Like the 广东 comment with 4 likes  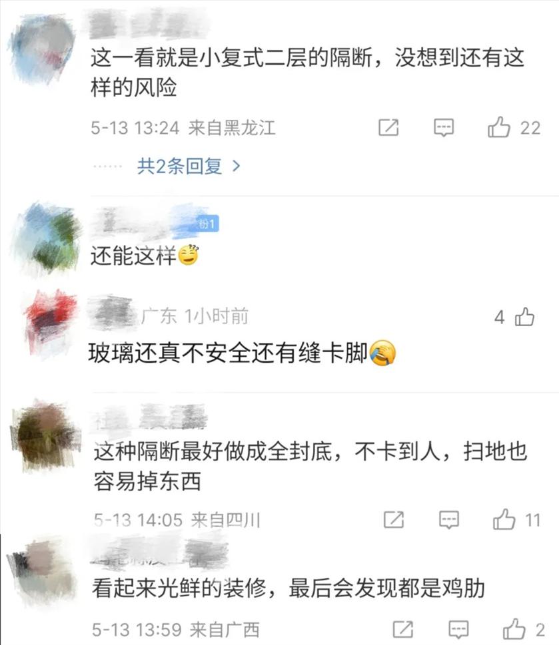pyautogui.click(x=524, y=317)
